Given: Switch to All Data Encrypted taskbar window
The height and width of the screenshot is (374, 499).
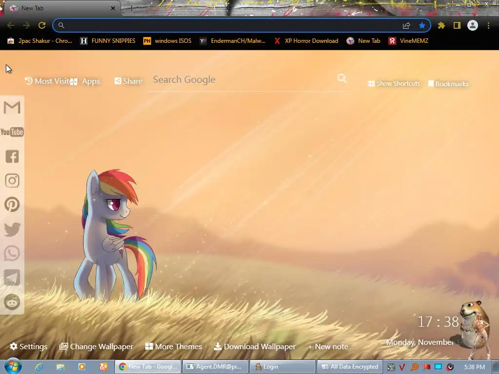Looking at the screenshot, I should [x=350, y=367].
